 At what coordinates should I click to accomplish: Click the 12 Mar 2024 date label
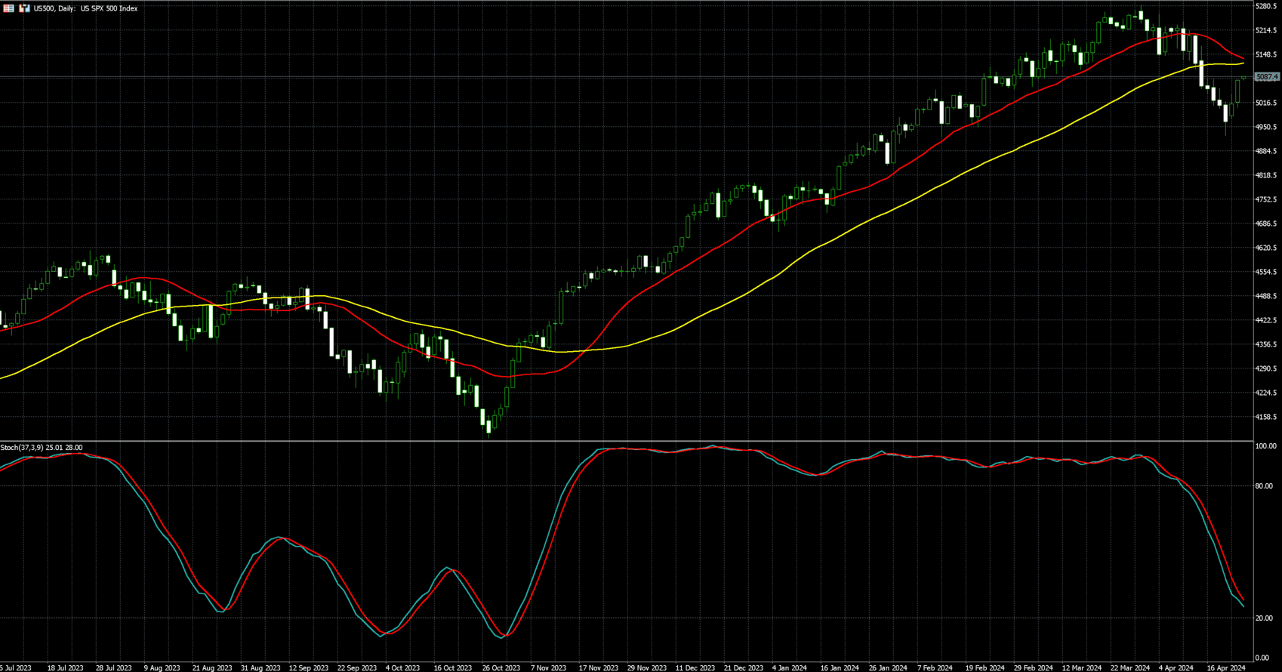point(1081,667)
